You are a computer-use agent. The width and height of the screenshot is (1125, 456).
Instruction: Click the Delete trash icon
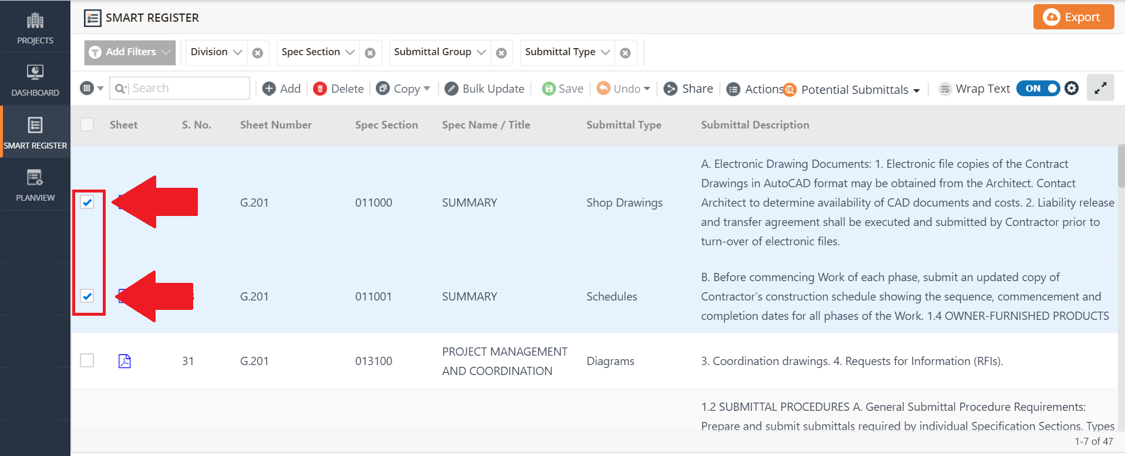click(320, 89)
